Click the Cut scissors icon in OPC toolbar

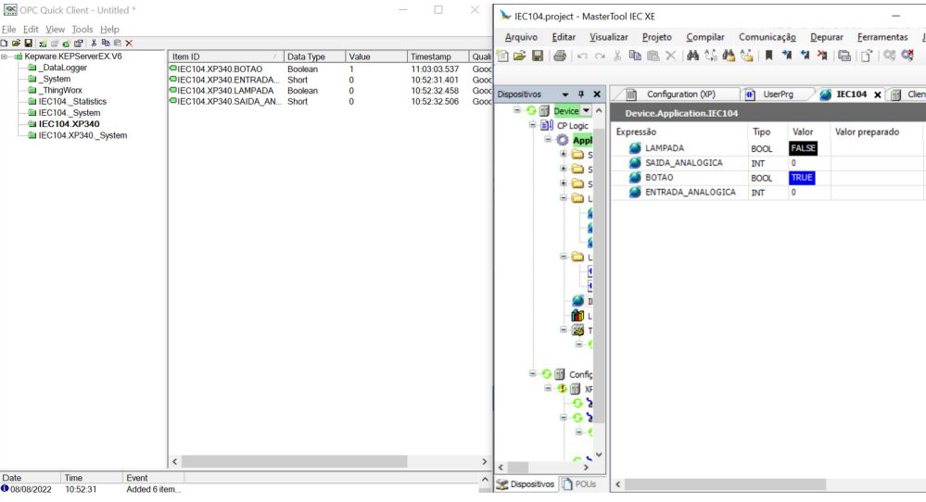click(94, 44)
